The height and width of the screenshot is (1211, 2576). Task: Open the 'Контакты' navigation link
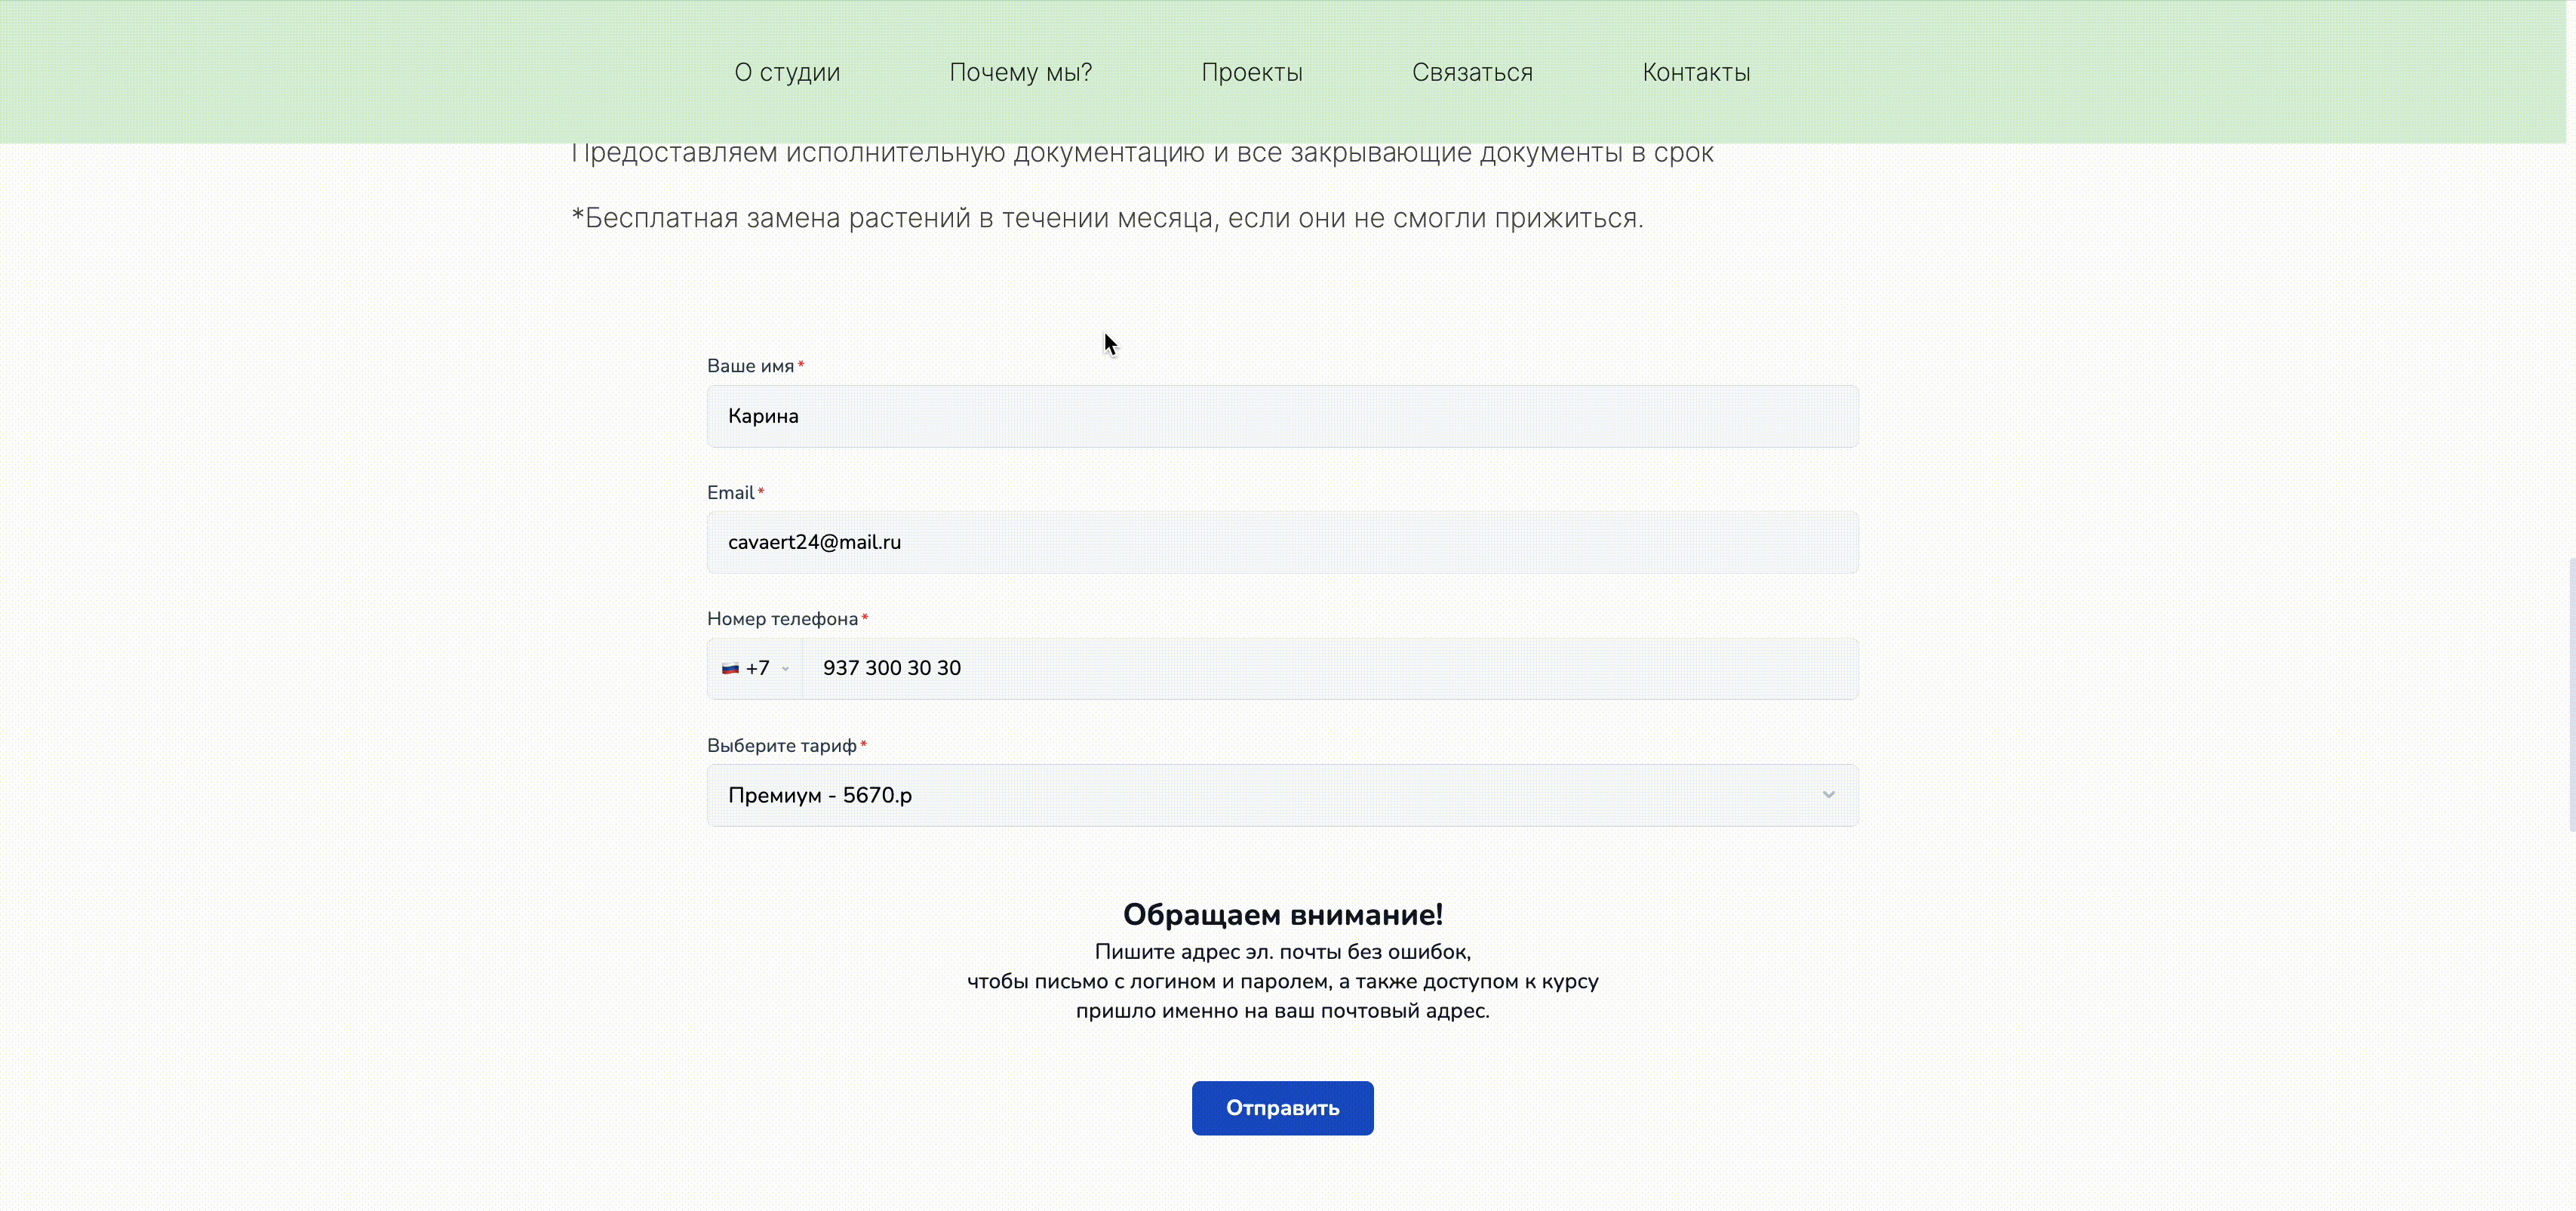pos(1696,72)
